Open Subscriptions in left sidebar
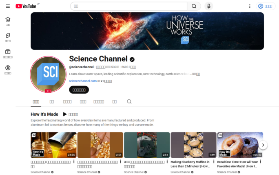Screen dimensions: 279x175 (x=8, y=53)
